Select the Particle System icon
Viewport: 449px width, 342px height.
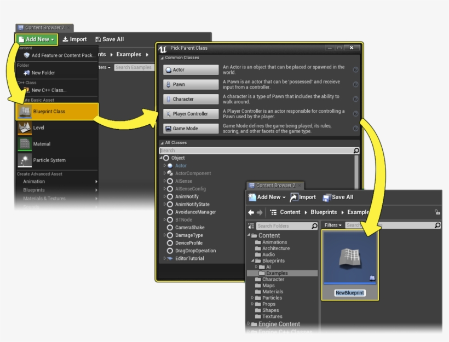point(25,160)
